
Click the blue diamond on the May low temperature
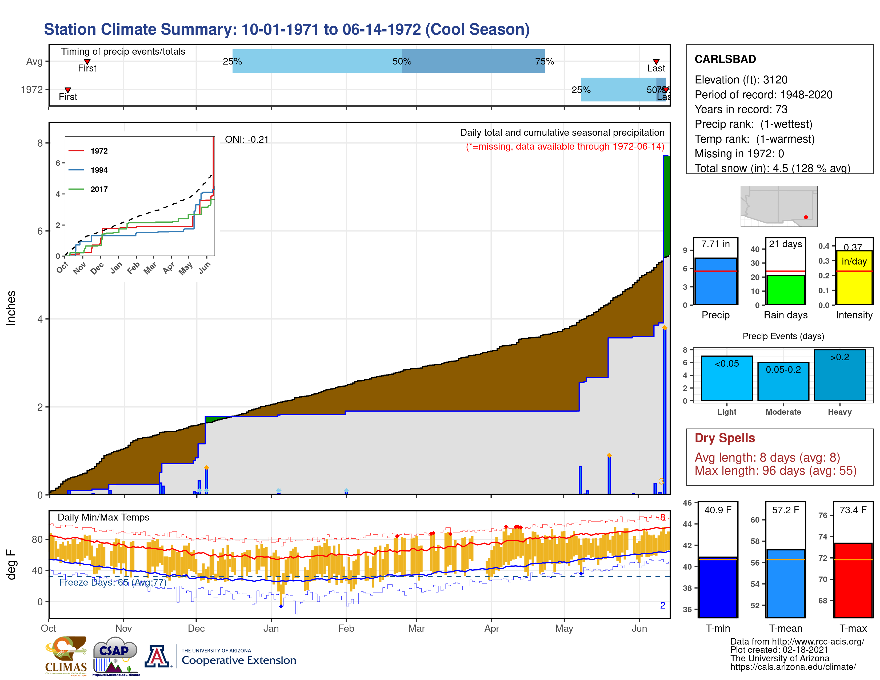click(x=581, y=573)
